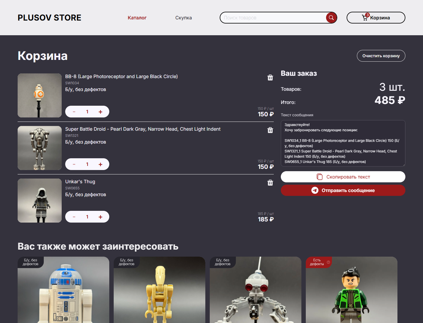423x323 pixels.
Task: Click the Есть дефекты badge
Action: point(319,262)
